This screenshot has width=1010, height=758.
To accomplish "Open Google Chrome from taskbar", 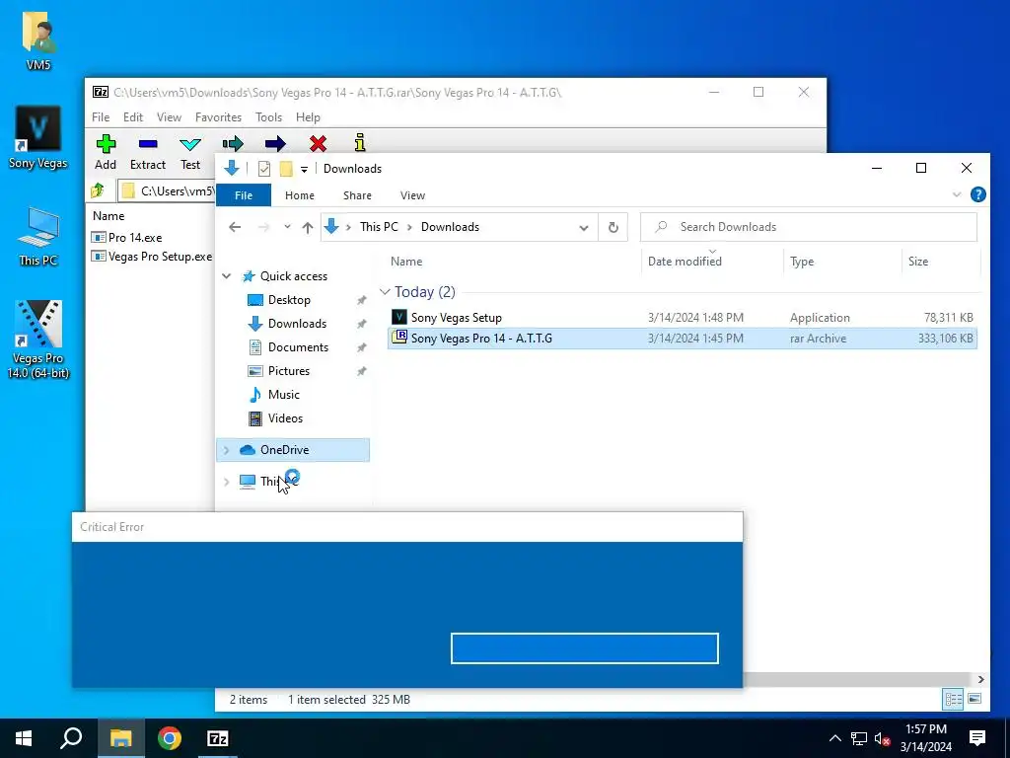I will pos(170,738).
